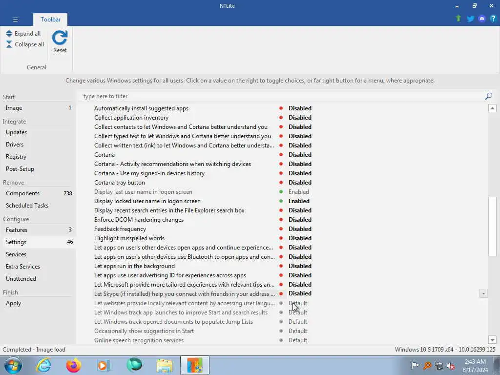
Task: Click Default value for track opened documents
Action: pos(298,322)
